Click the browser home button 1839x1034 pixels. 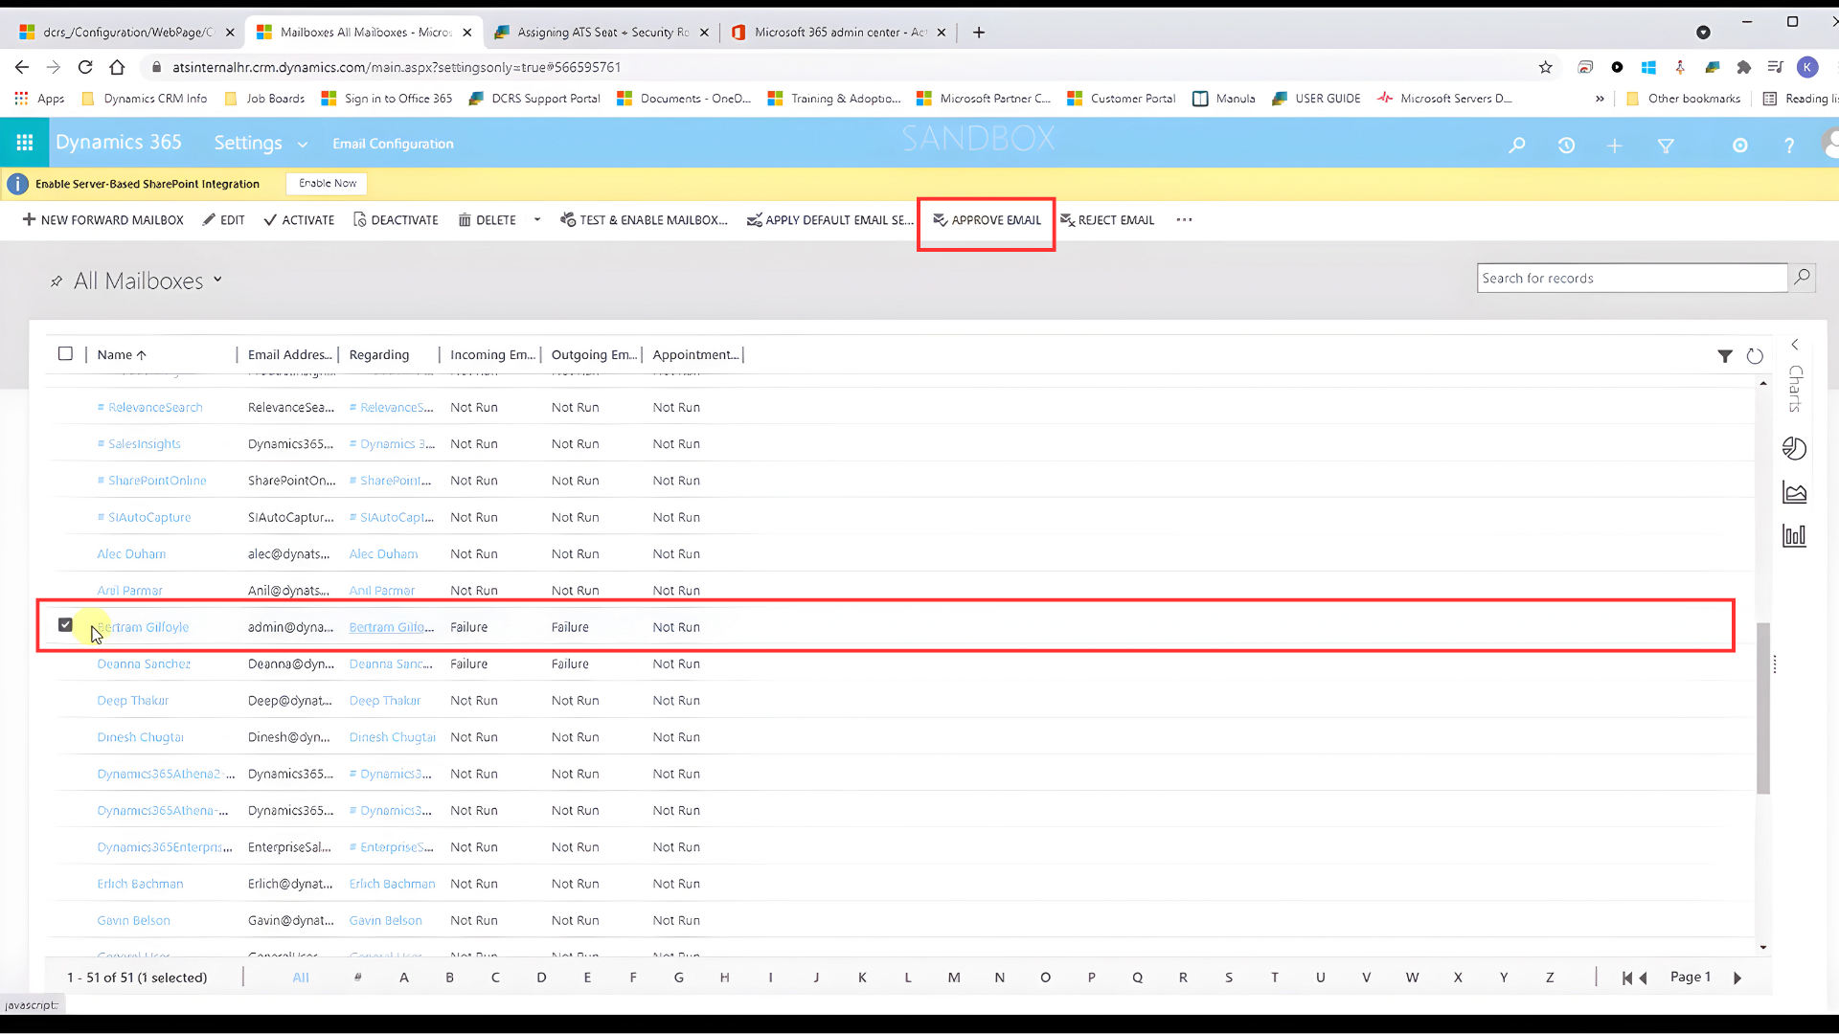click(117, 67)
